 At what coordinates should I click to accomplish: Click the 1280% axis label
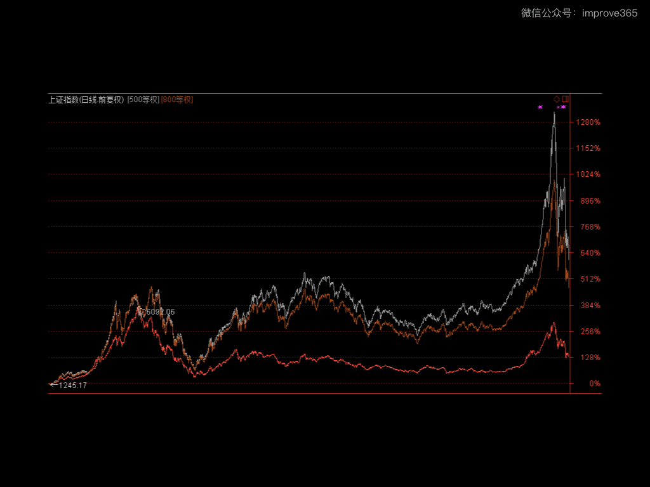pos(588,122)
